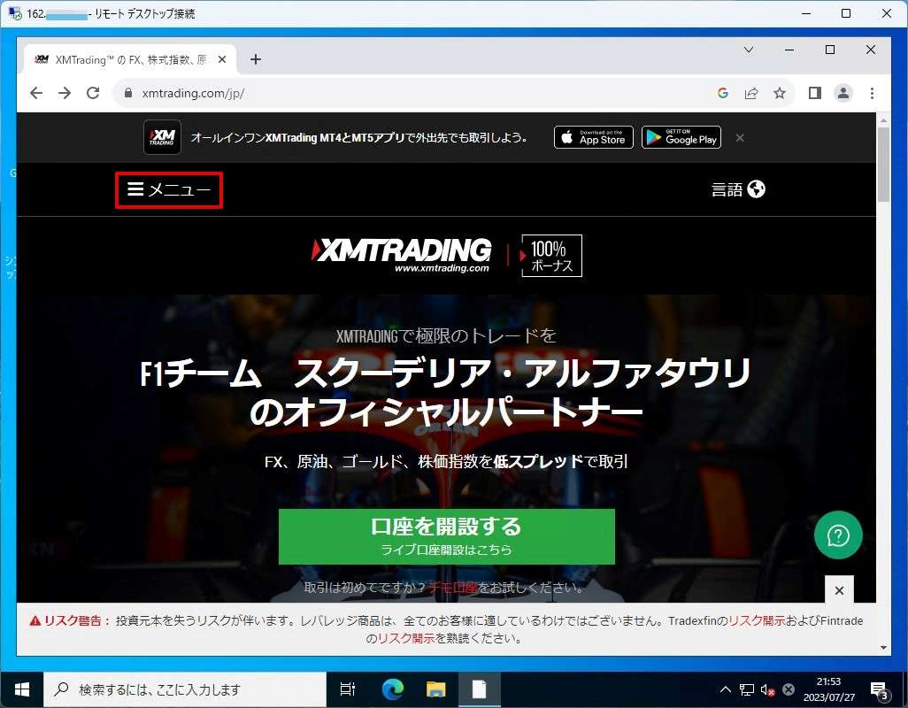Share this page using the share icon
Viewport: 908px width, 708px height.
(751, 93)
